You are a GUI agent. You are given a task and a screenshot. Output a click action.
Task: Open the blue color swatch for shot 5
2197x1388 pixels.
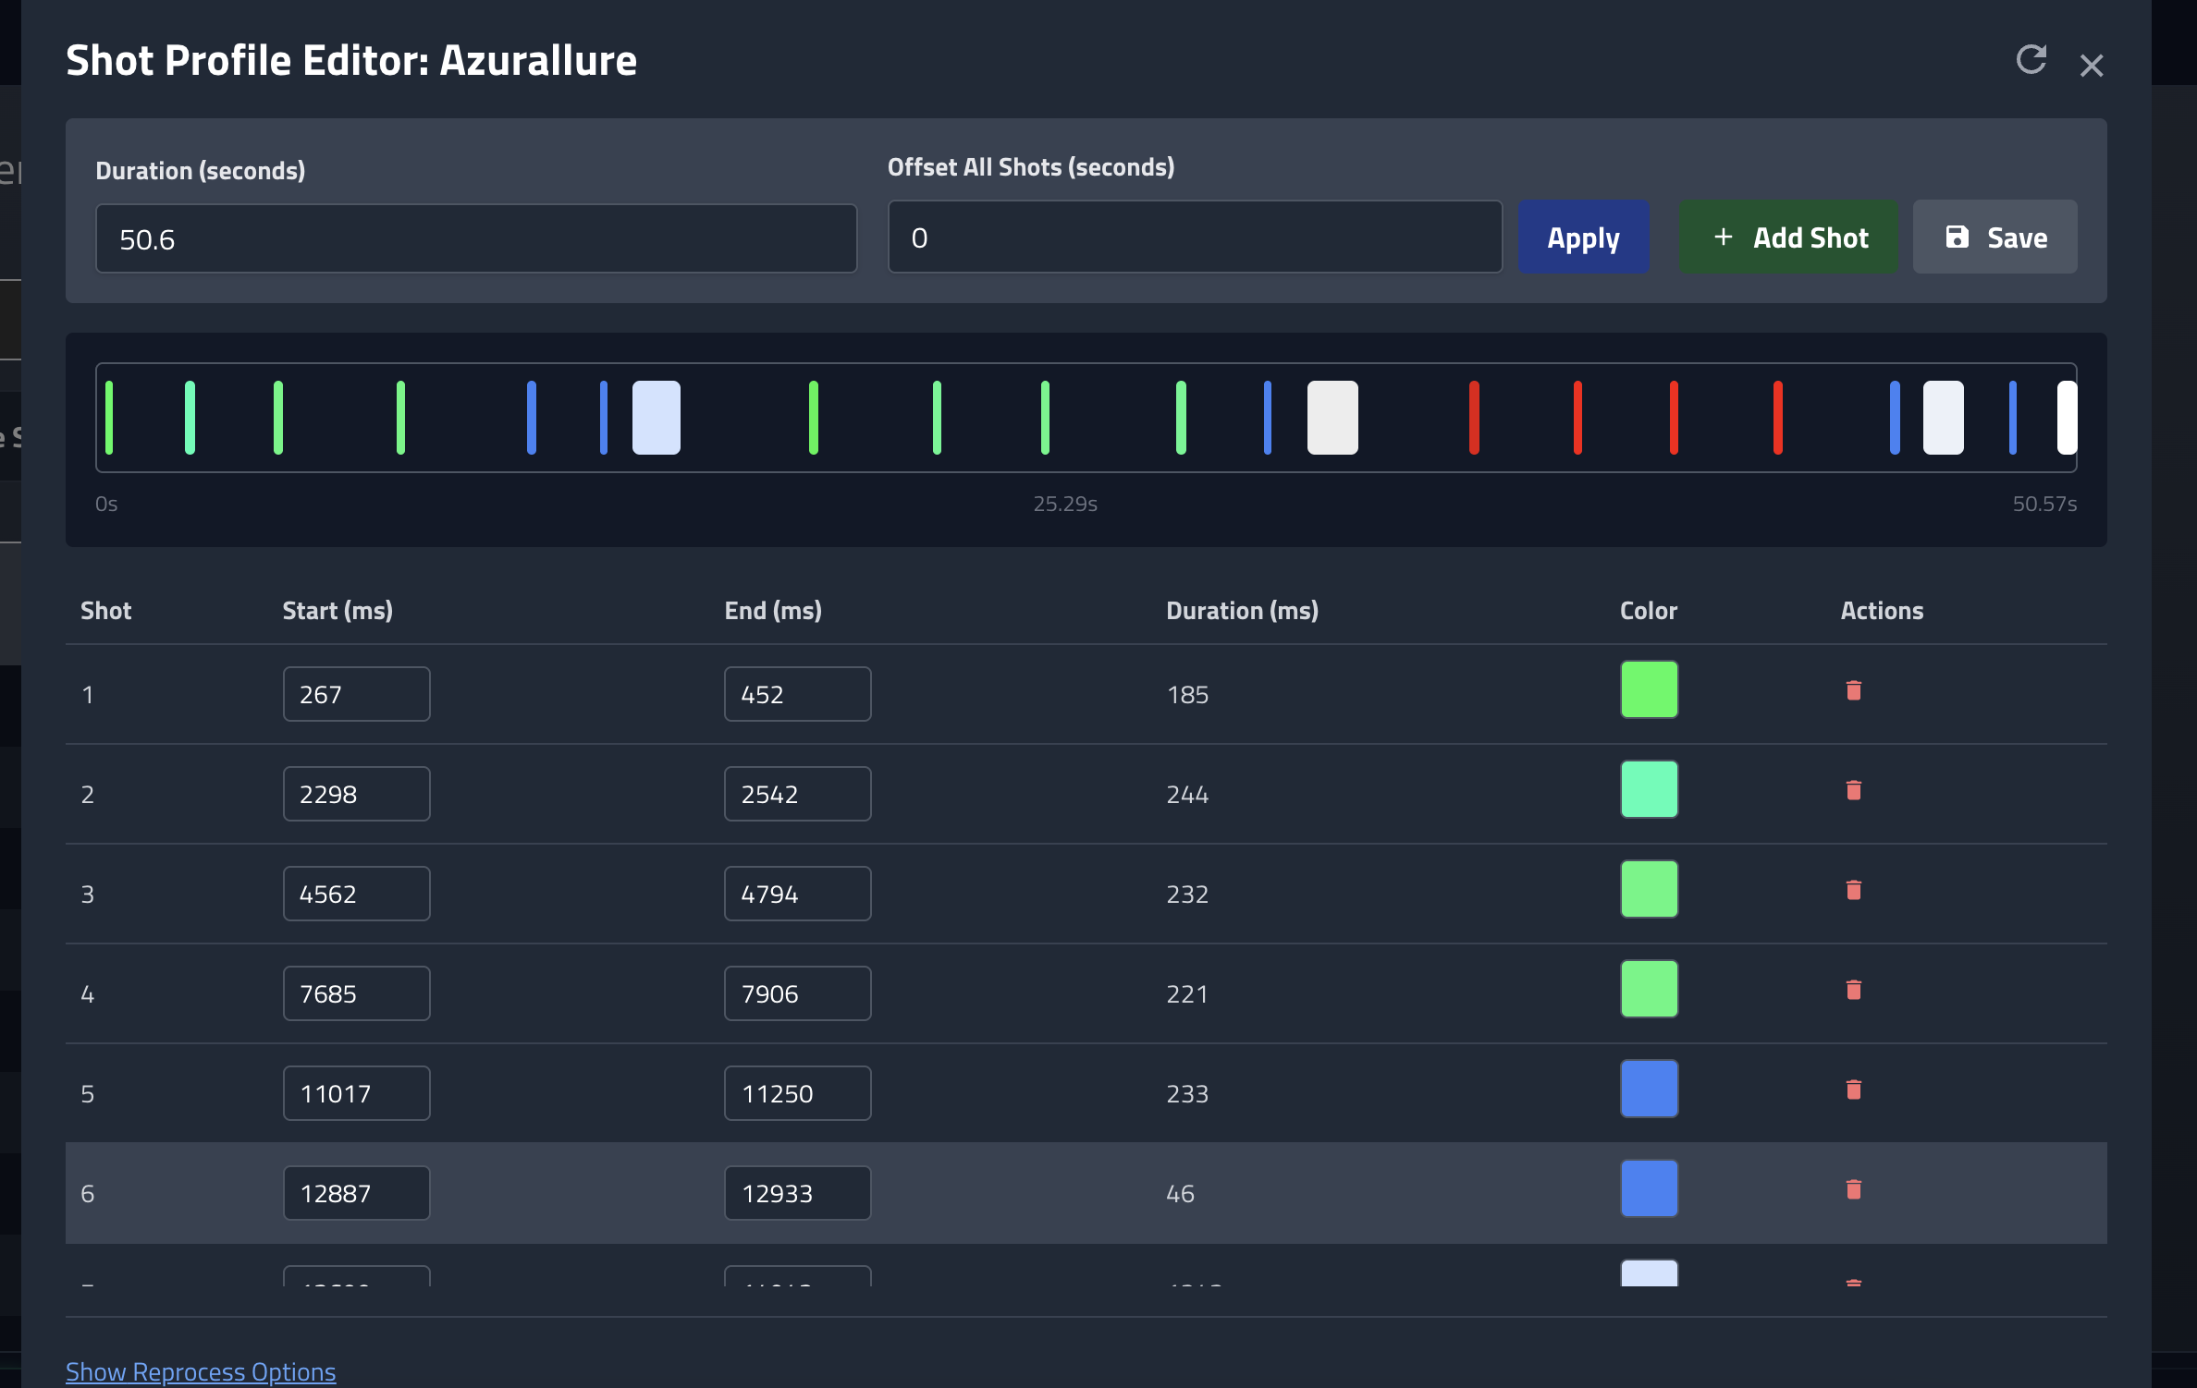click(x=1649, y=1089)
